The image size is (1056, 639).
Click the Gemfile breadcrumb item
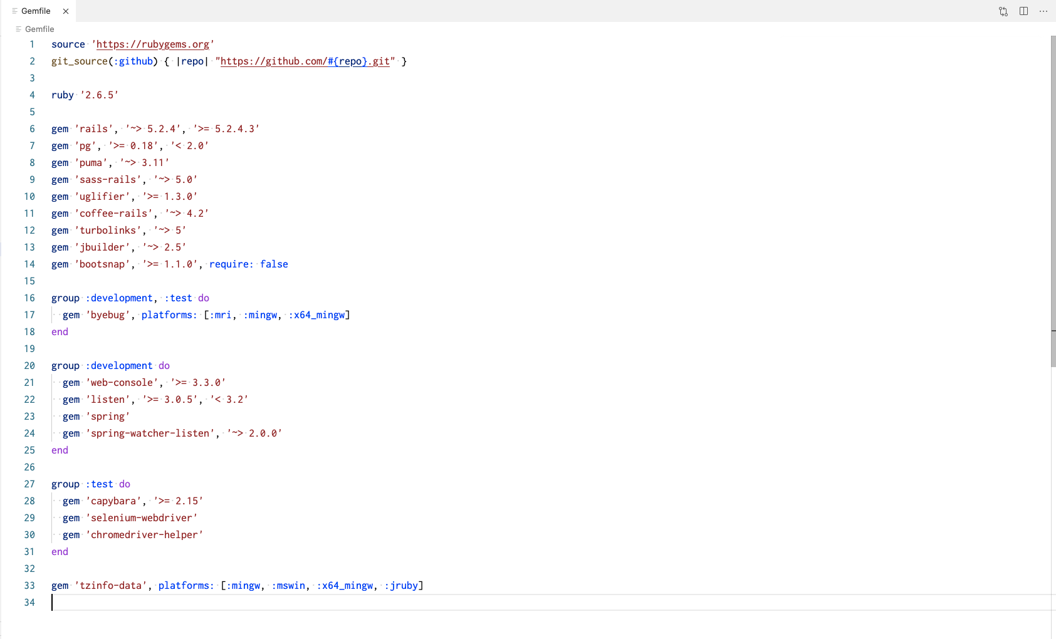point(39,29)
